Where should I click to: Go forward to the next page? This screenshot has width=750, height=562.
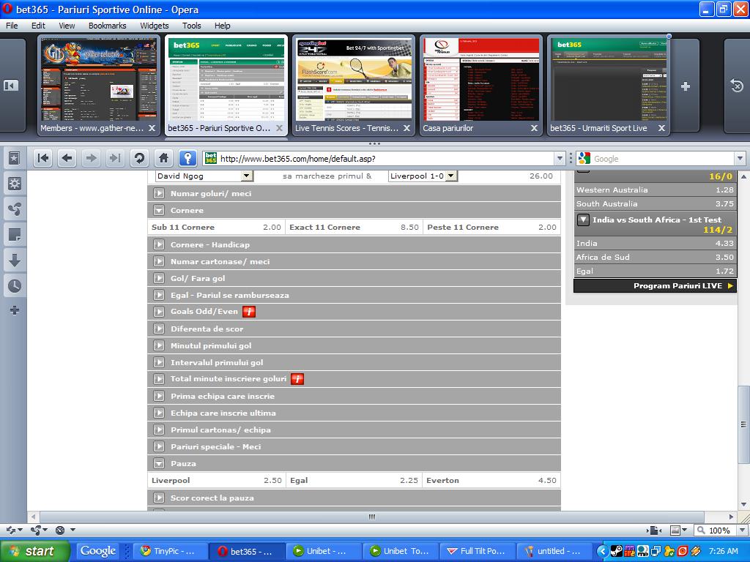91,158
